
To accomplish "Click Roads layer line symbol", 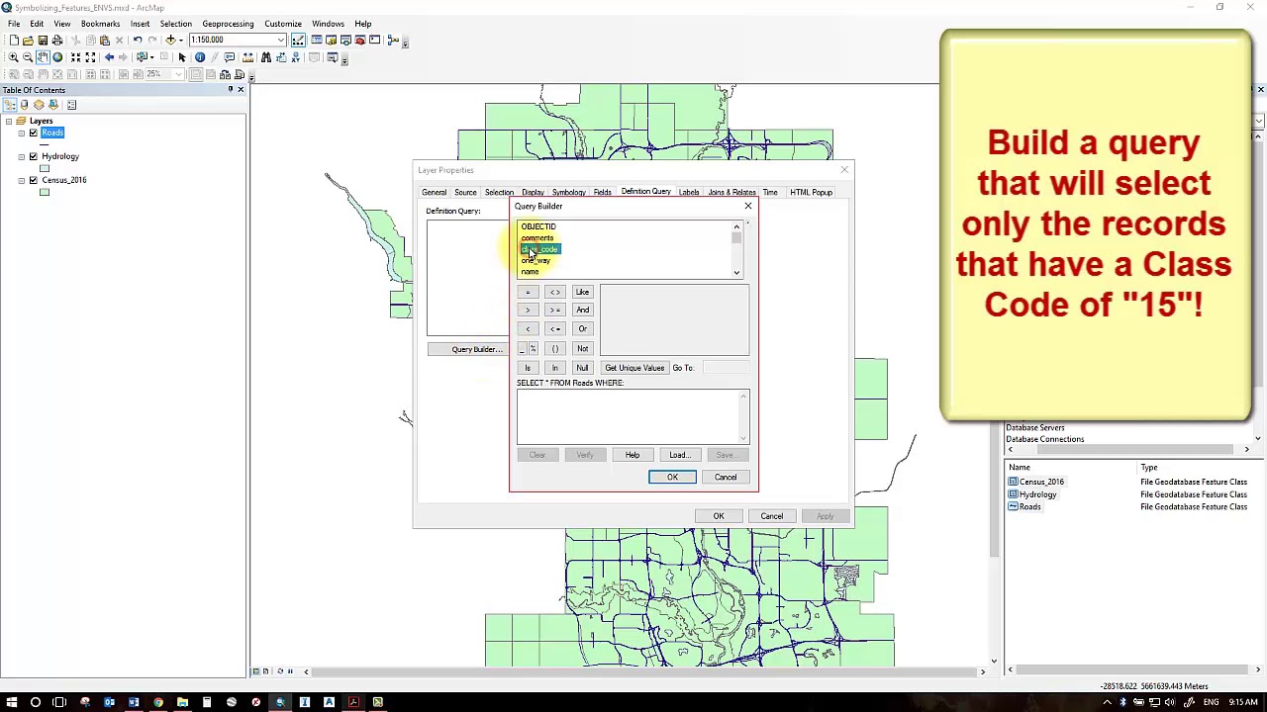I will 44,144.
